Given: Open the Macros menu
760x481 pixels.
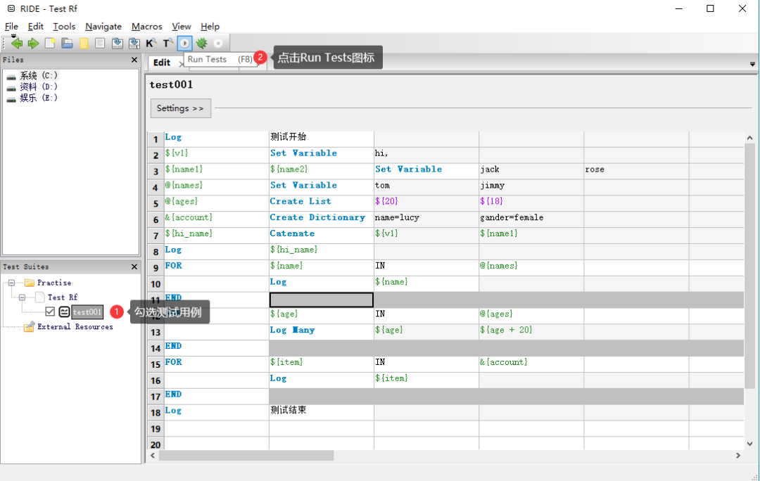Looking at the screenshot, I should (146, 27).
